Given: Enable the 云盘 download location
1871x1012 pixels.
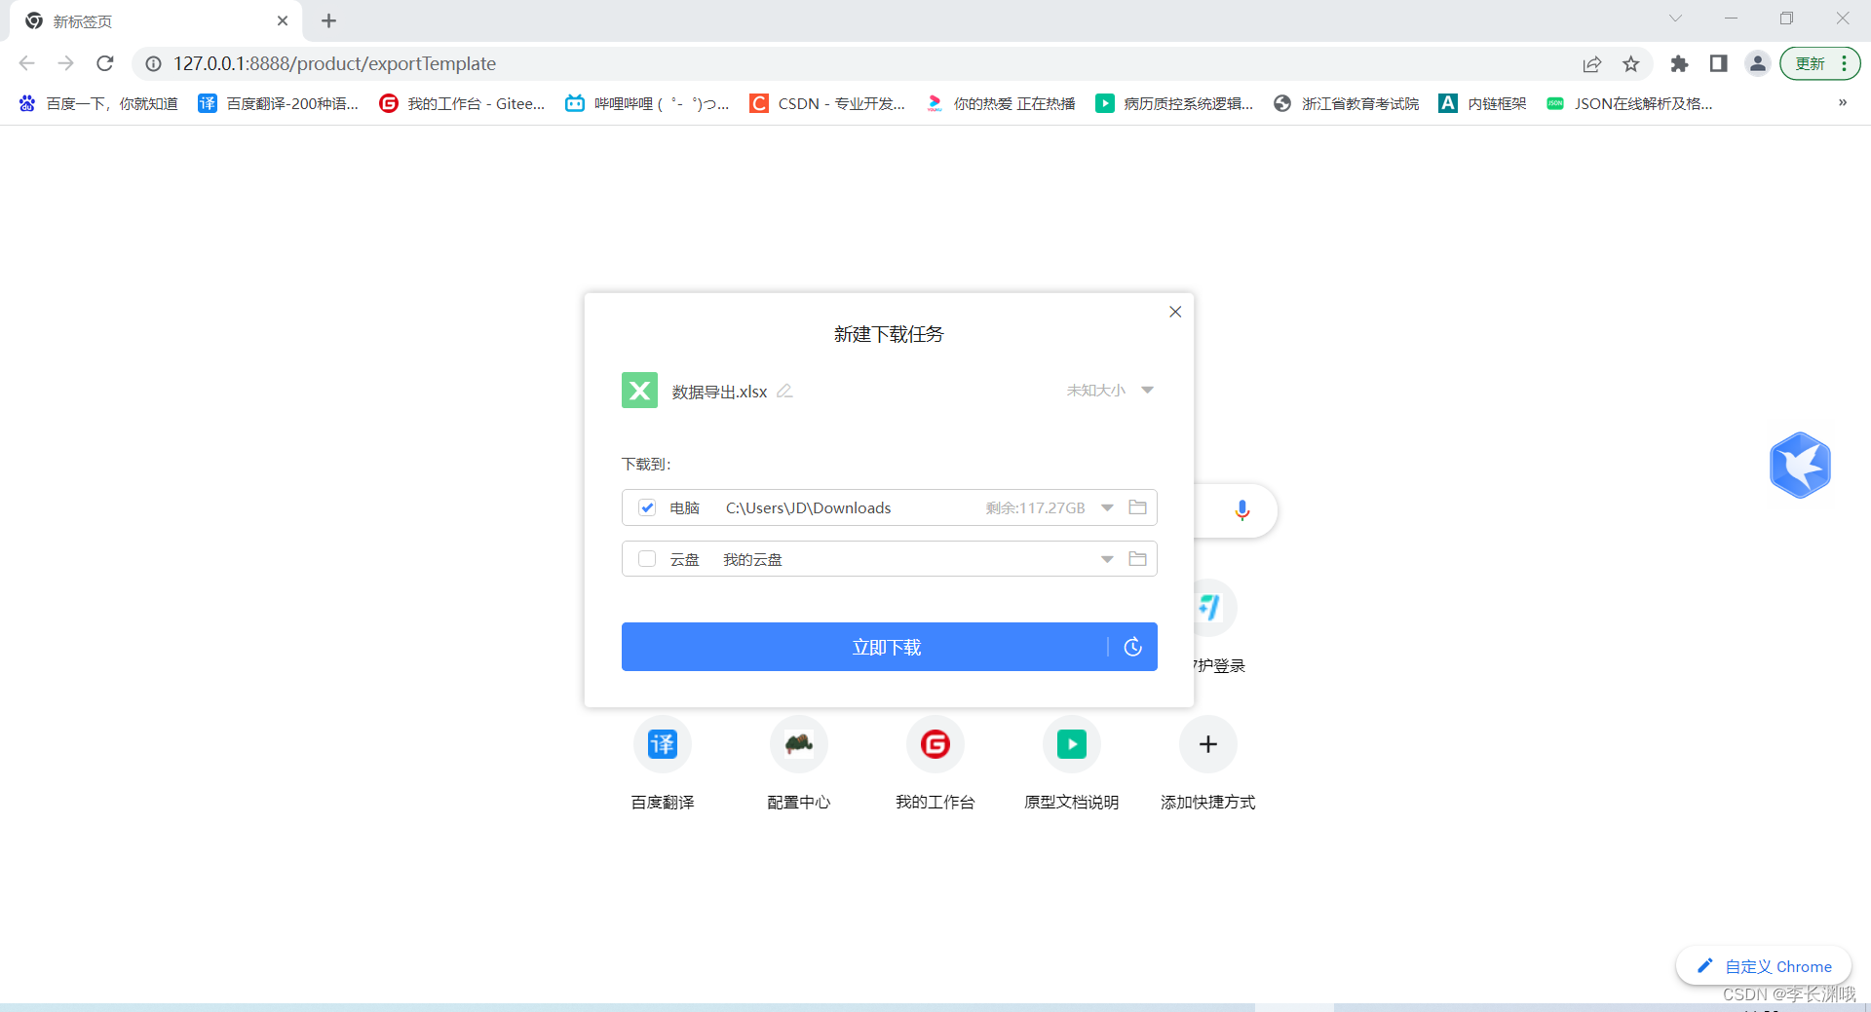Looking at the screenshot, I should (646, 558).
